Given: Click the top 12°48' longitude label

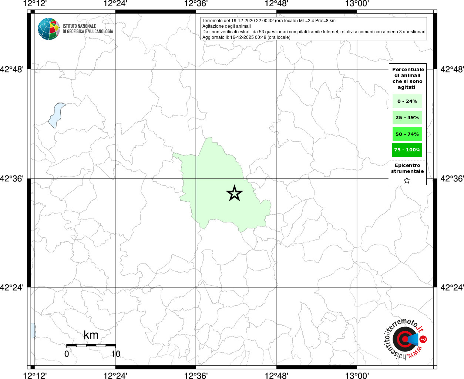Looking at the screenshot, I should coord(276,4).
